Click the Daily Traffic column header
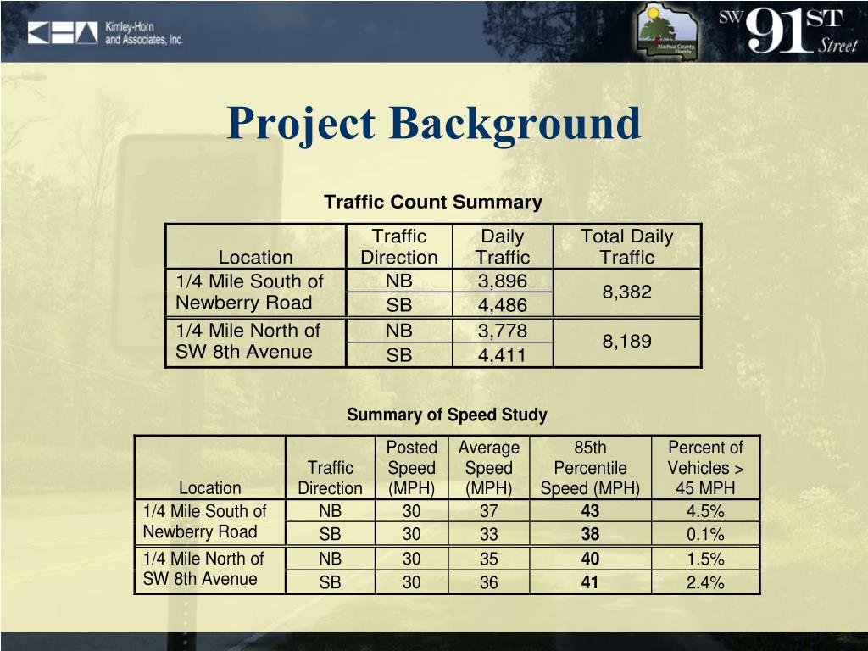This screenshot has height=651, width=868. pos(503,247)
